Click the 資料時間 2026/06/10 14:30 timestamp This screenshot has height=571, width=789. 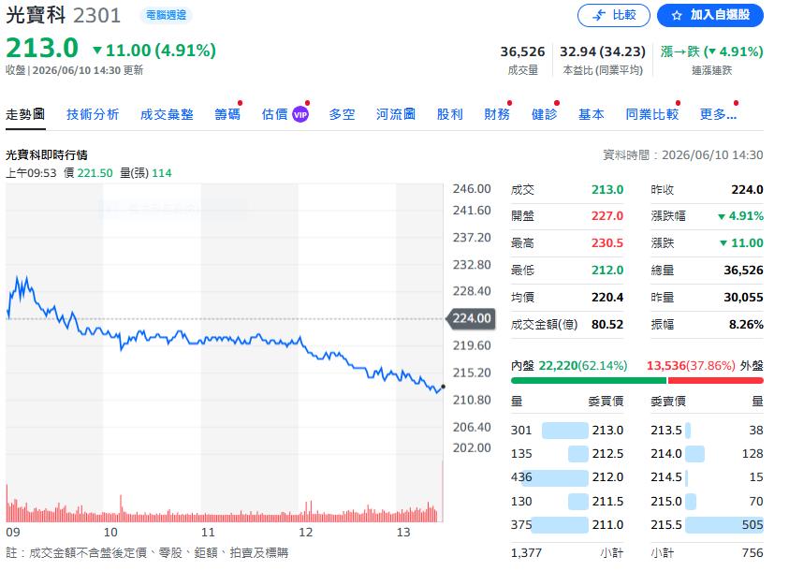[x=683, y=155]
